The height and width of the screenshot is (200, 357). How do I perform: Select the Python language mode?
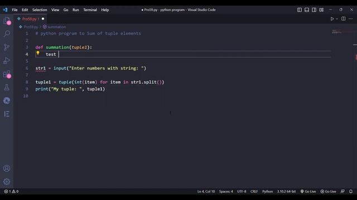click(268, 191)
